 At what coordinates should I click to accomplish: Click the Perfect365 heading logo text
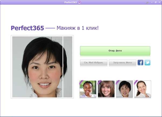[27, 28]
